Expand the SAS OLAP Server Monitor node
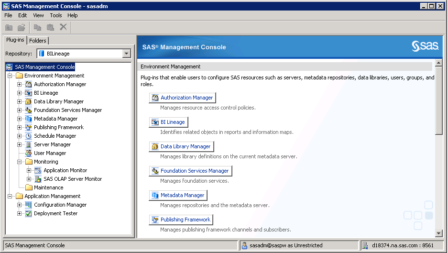The width and height of the screenshot is (447, 253). tap(29, 179)
